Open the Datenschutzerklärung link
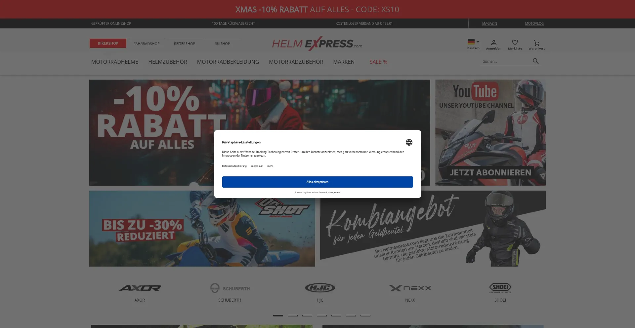 coord(234,166)
